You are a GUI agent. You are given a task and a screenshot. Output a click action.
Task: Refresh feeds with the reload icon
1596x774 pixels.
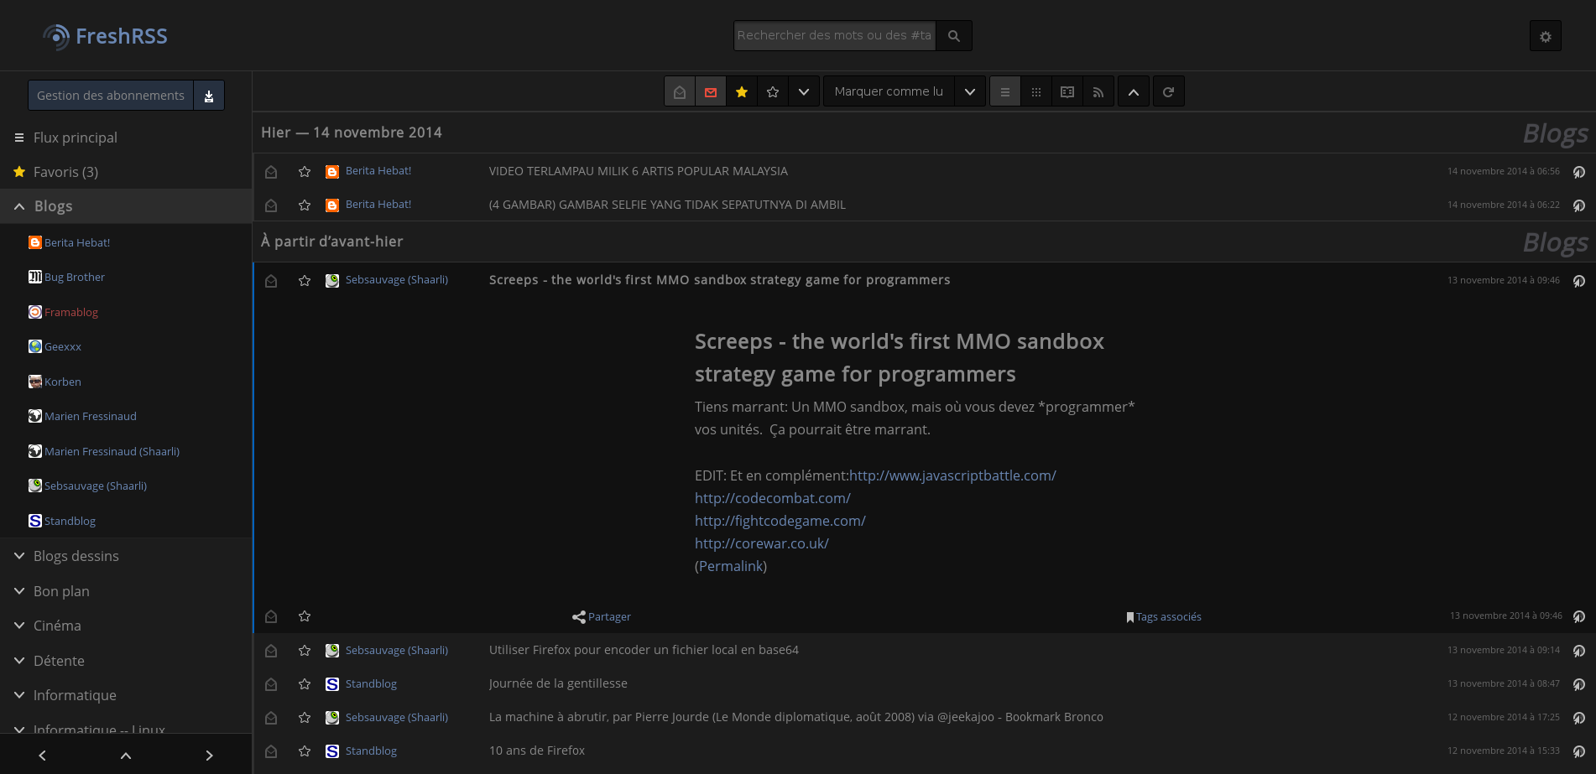pyautogui.click(x=1168, y=91)
